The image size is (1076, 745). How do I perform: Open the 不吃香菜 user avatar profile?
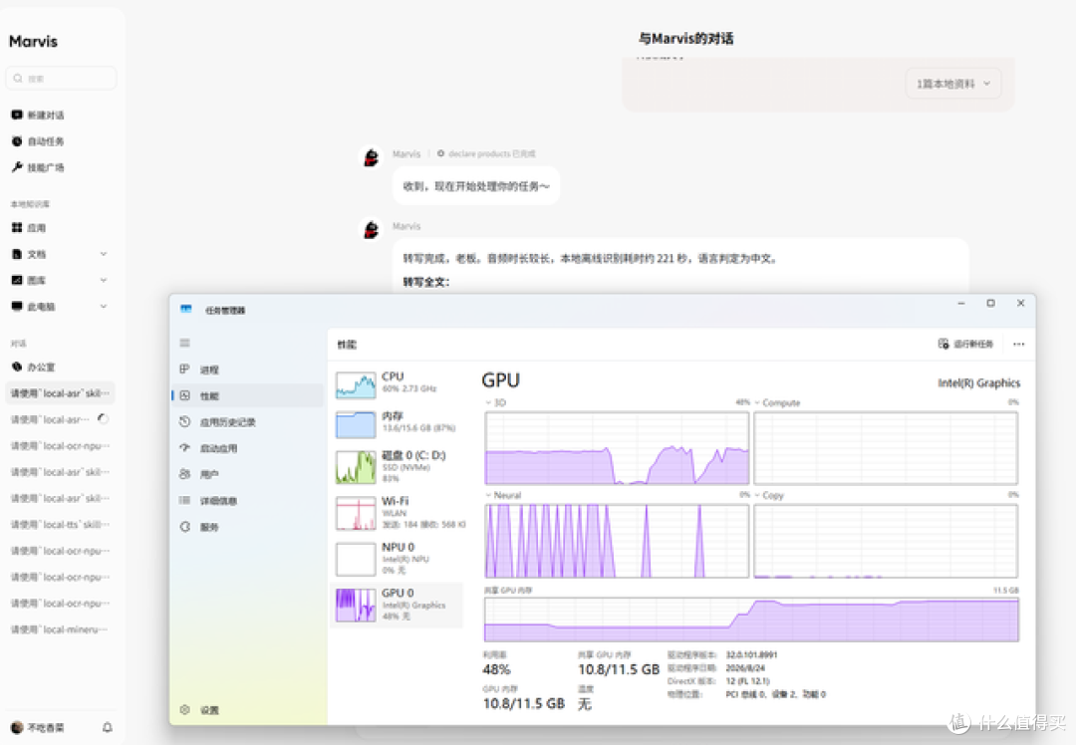click(17, 727)
